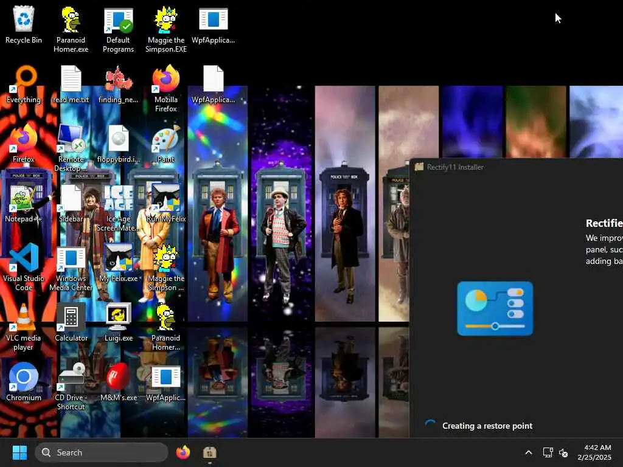
Task: Select the read me.txt file
Action: pos(71,84)
